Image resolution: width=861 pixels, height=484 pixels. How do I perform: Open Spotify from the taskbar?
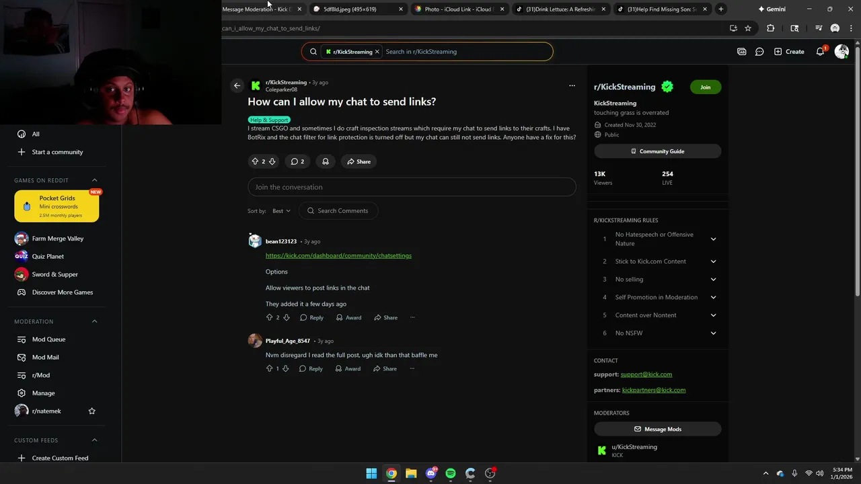point(451,473)
